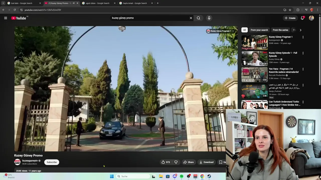Open Spotify from the taskbar
Image resolution: width=321 pixels, height=180 pixels.
(x=182, y=176)
